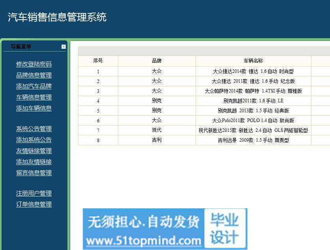Open 留言信息管理
Image resolution: width=330 pixels, height=250 pixels.
point(34,173)
